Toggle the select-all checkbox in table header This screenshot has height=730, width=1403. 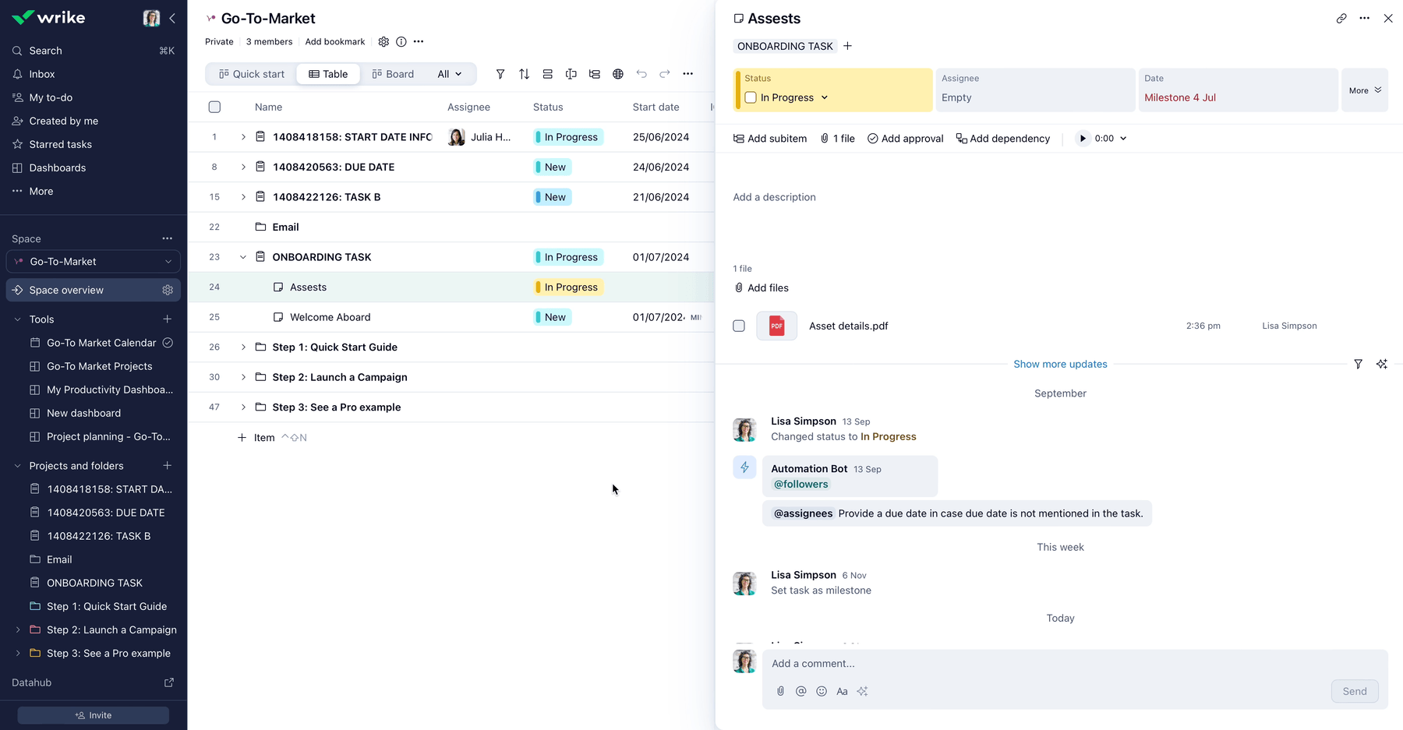[x=214, y=107]
